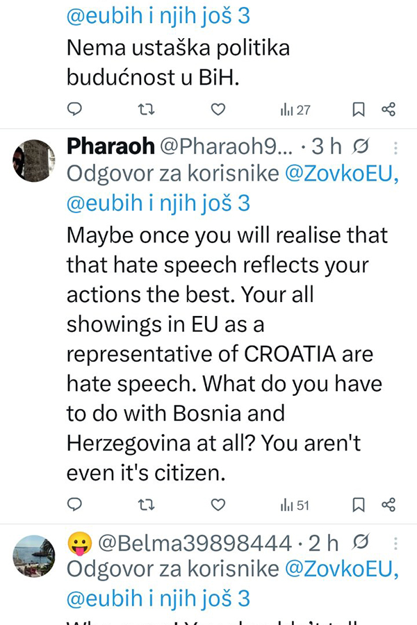Repost Pharaoh's hate speech tweet
Viewport: 417px width, 625px height.
tap(147, 505)
